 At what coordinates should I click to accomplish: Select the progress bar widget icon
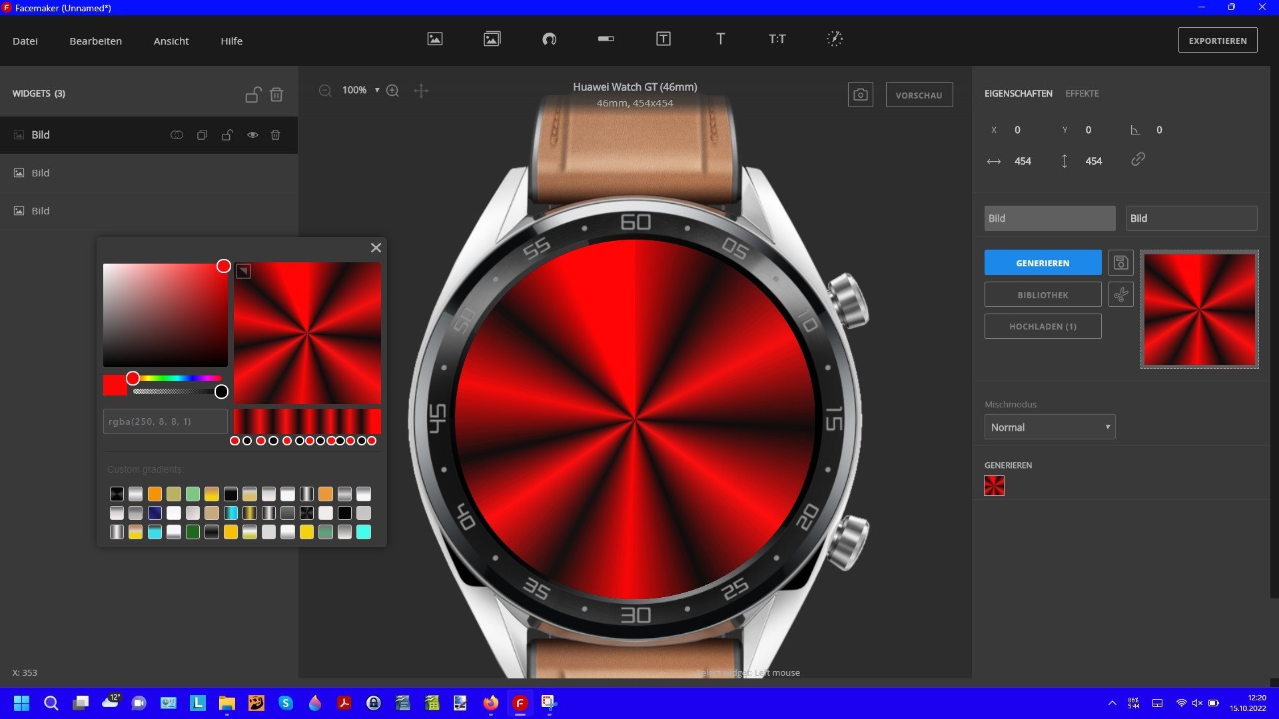606,39
